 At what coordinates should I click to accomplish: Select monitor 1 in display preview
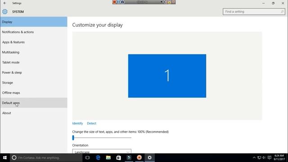tap(167, 76)
